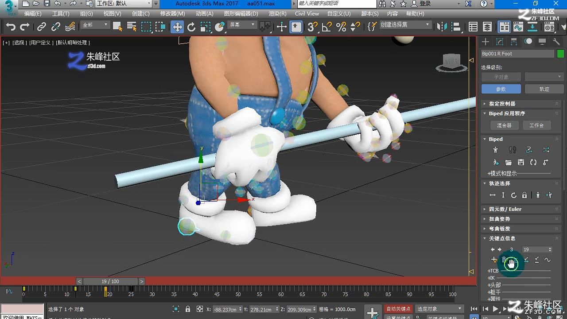Open the selection filter dropdown showing 全部
This screenshot has height=319, width=567.
pyautogui.click(x=95, y=25)
